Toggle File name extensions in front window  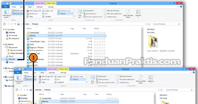pos(118,79)
